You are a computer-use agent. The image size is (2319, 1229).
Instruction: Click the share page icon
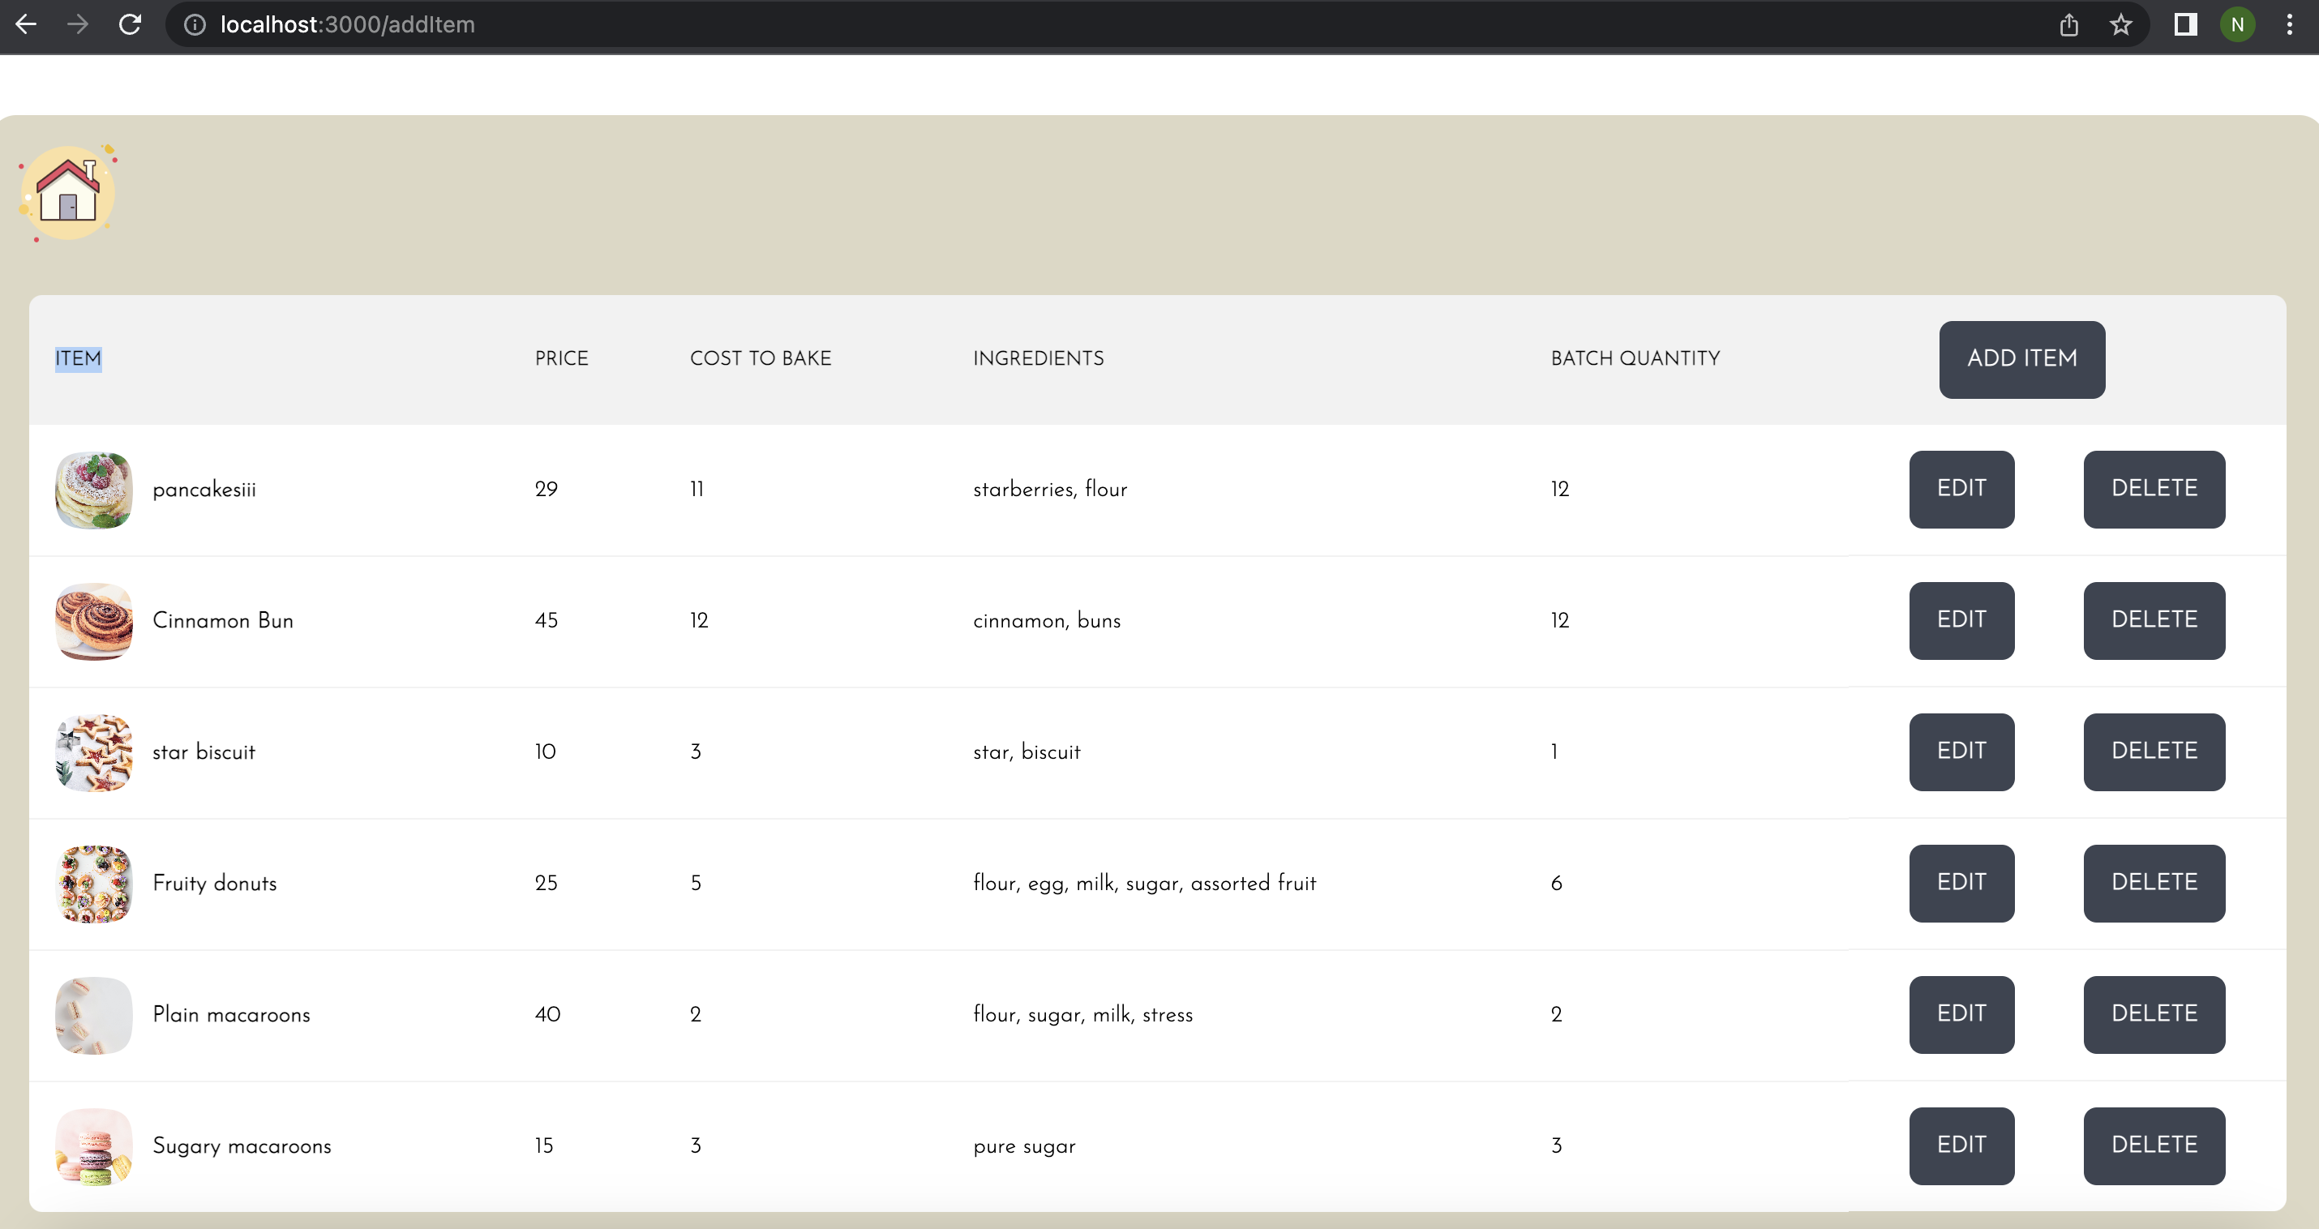coord(2068,24)
